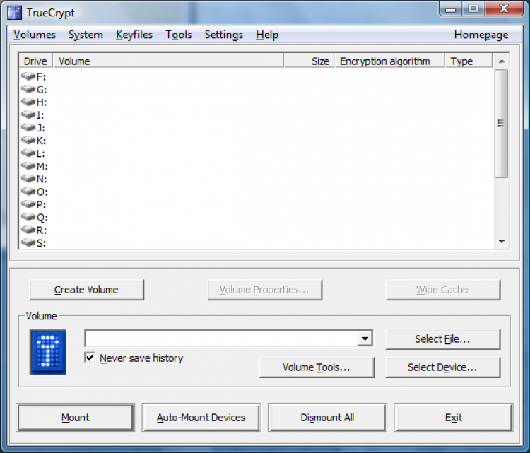Click the volume path input field
530x453 pixels.
[221, 339]
